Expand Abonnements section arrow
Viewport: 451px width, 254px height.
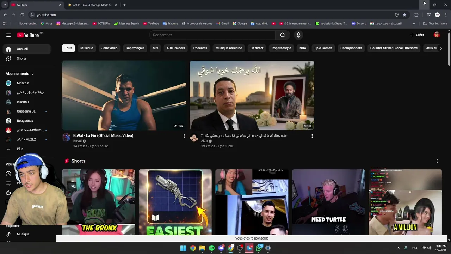33,74
